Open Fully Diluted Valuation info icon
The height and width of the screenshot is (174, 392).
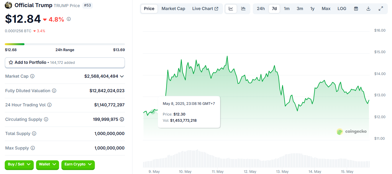(54, 91)
